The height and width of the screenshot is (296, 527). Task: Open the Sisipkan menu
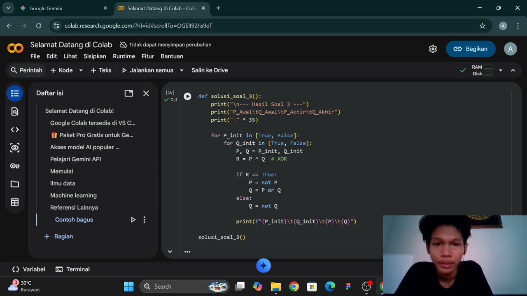[x=95, y=56]
